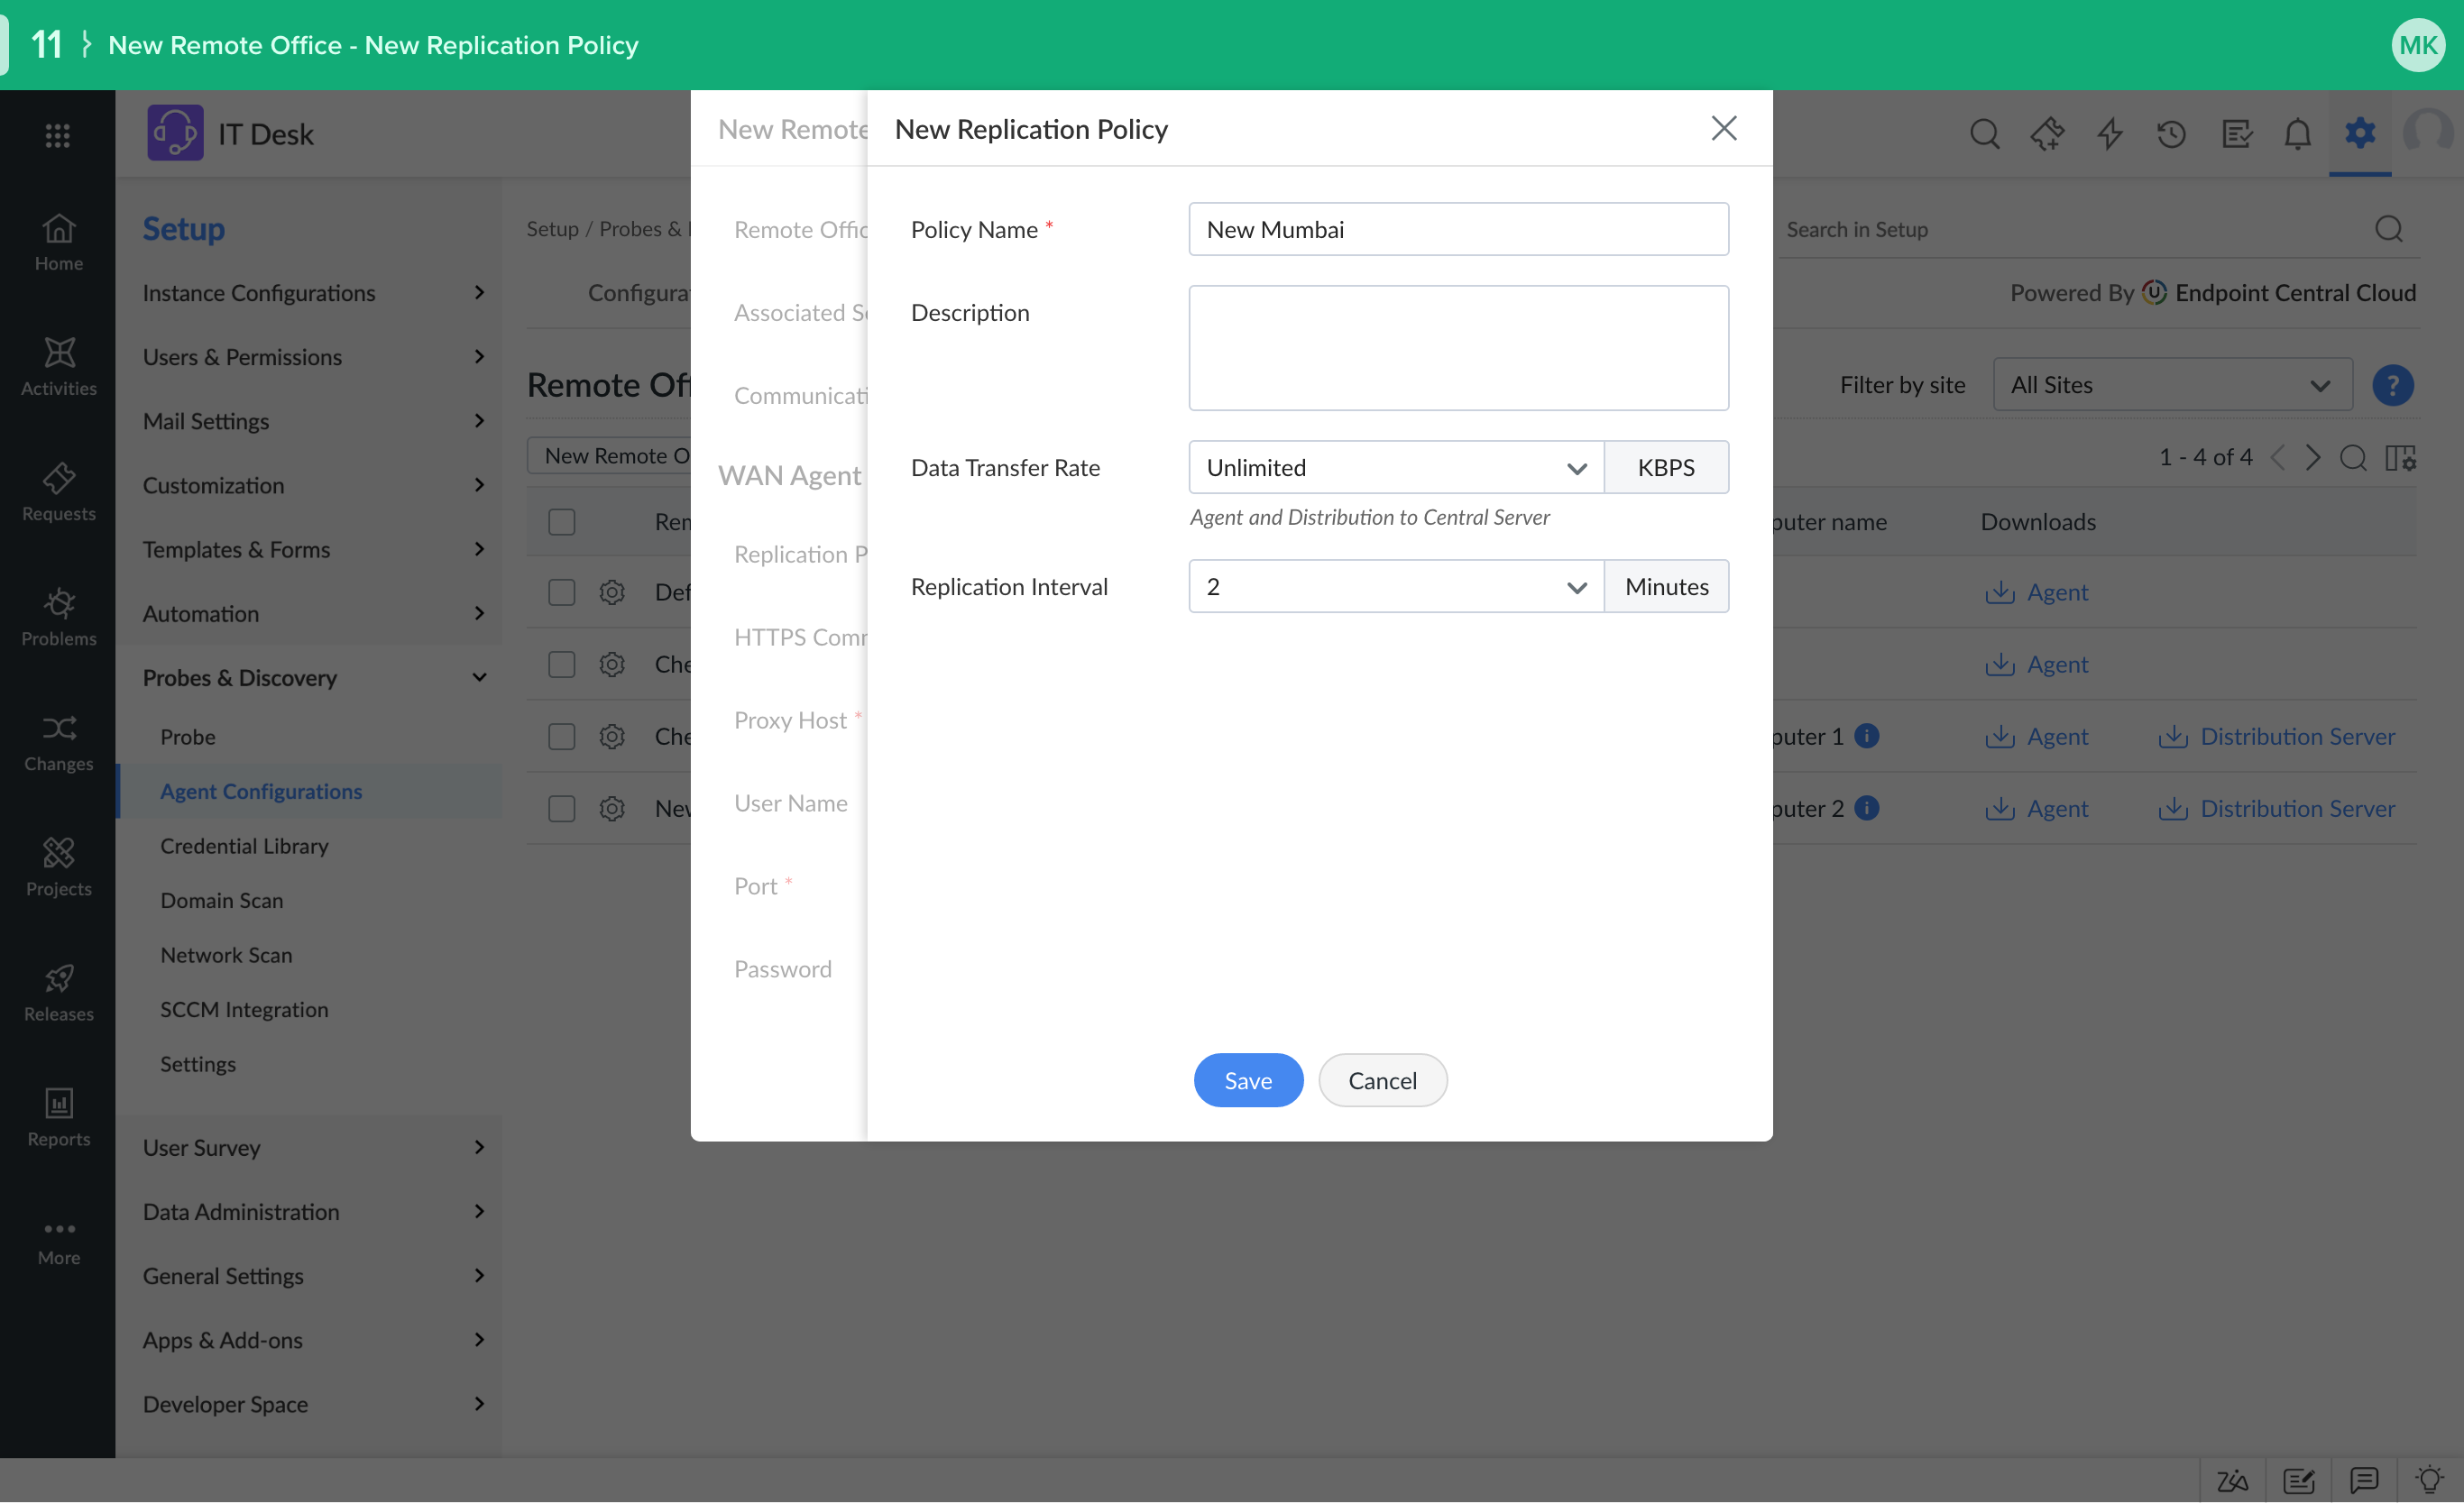Click the search icon in Search in Setup

click(x=2389, y=229)
